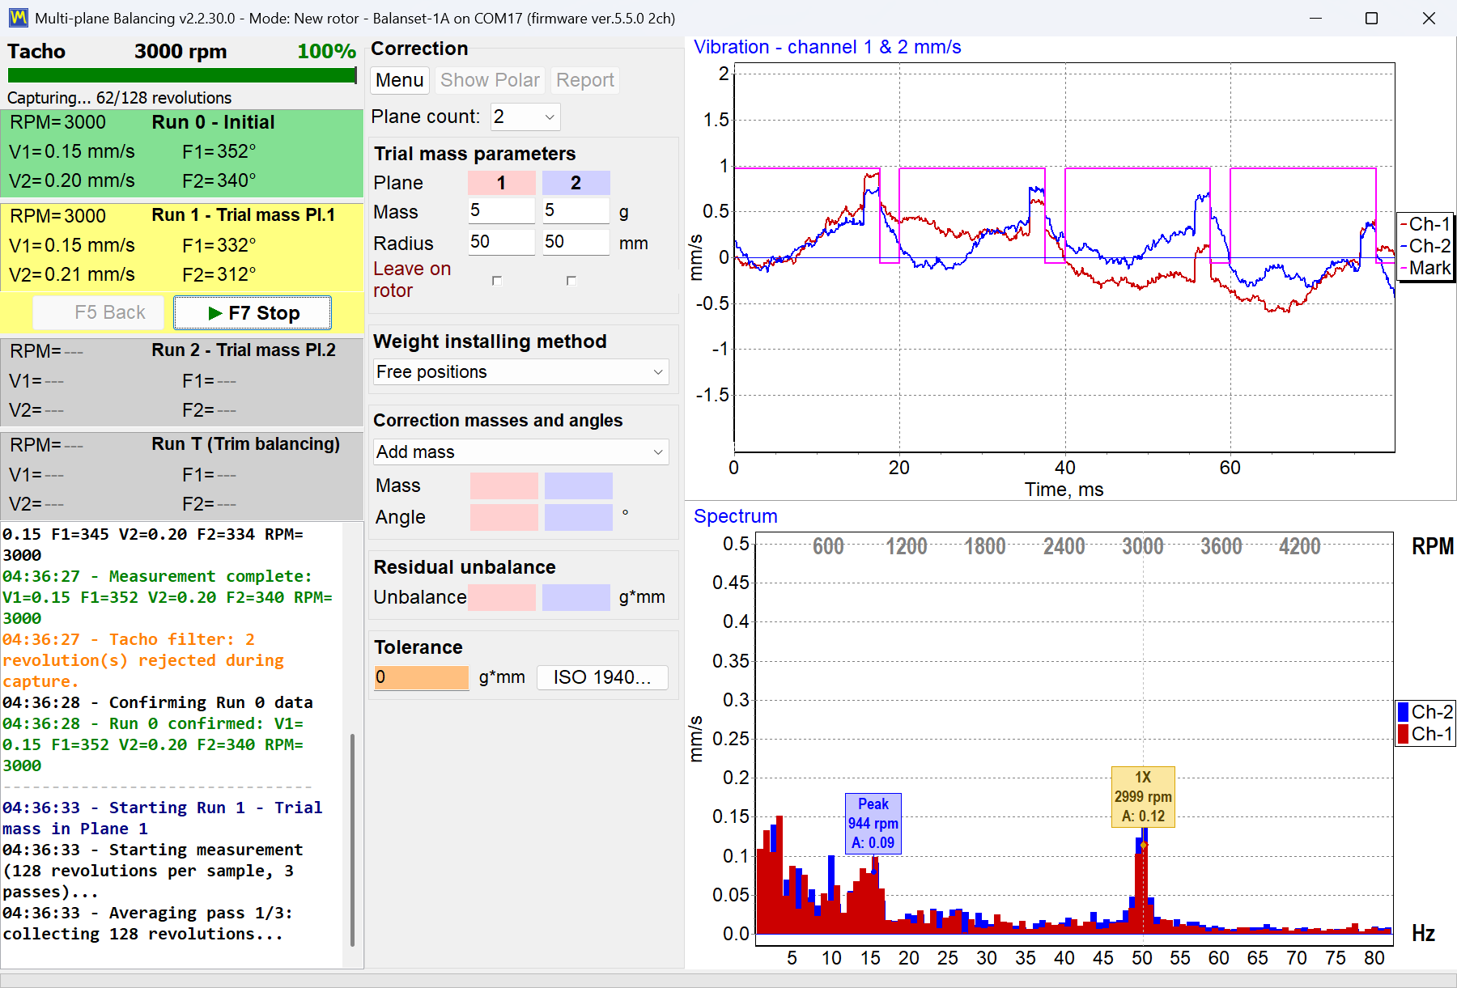Click the 'Averaging pass 1/3' log line
Viewport: 1457px width, 988px height.
click(x=147, y=923)
